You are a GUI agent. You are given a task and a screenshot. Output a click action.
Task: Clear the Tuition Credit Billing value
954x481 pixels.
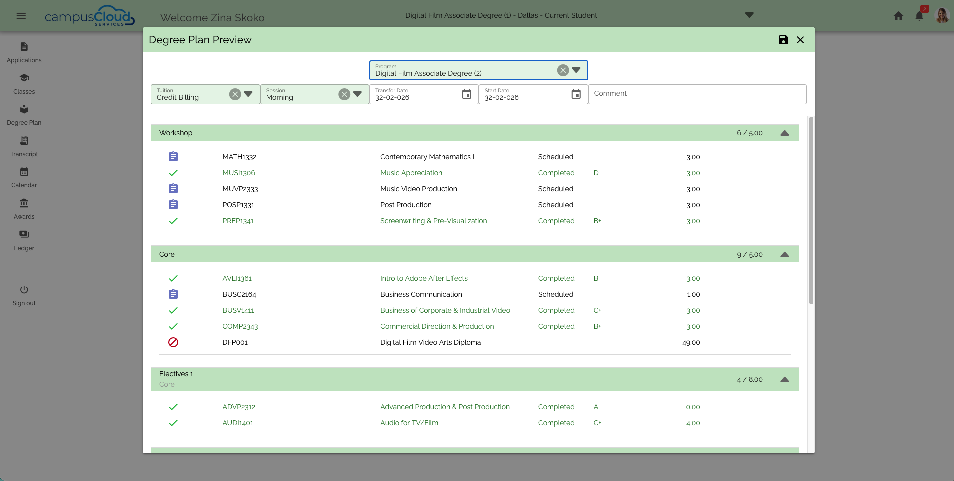(235, 94)
